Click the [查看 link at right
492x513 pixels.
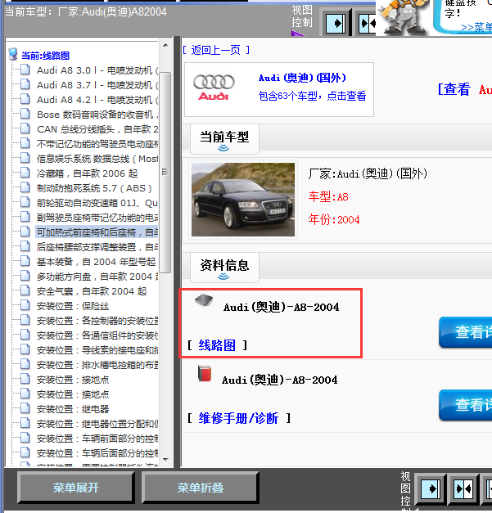[x=454, y=89]
